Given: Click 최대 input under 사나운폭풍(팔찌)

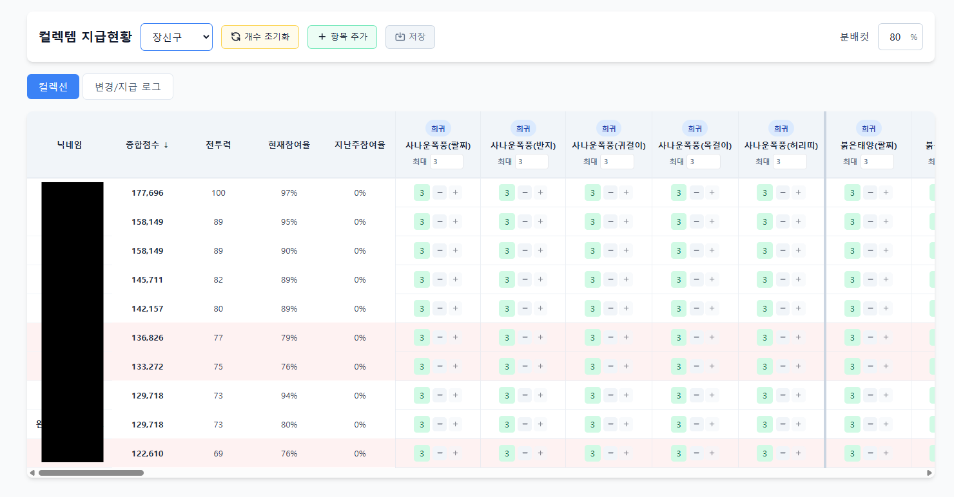Looking at the screenshot, I should 447,162.
